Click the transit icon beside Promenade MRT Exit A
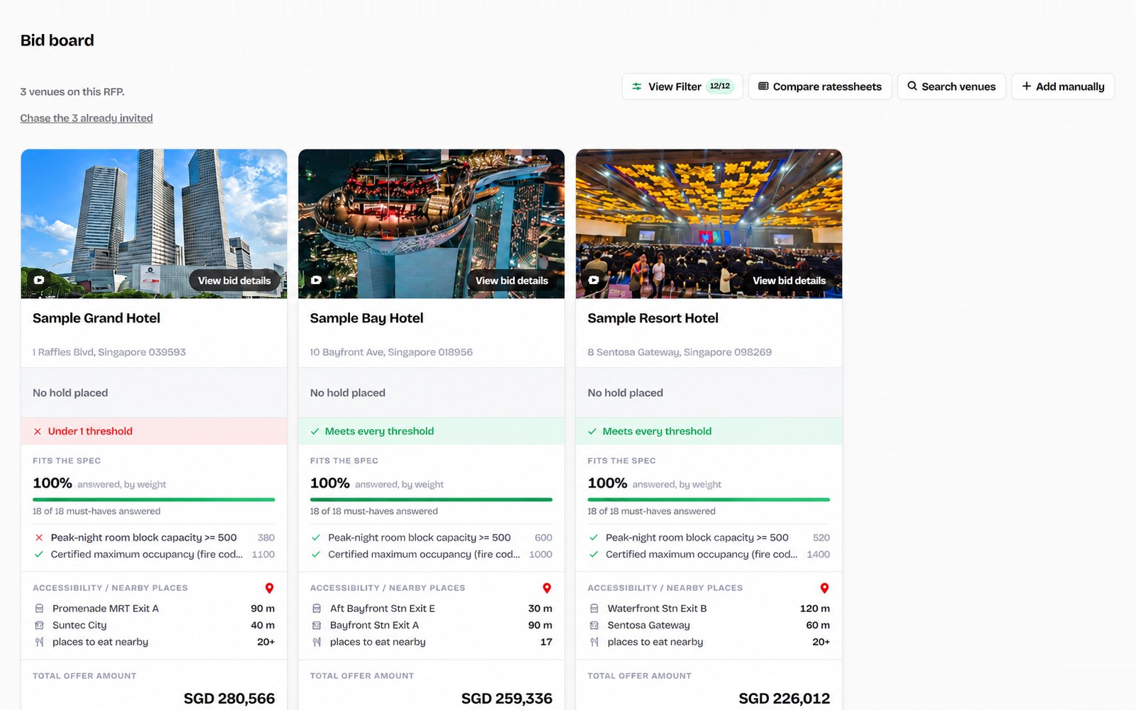This screenshot has width=1136, height=710. [39, 609]
